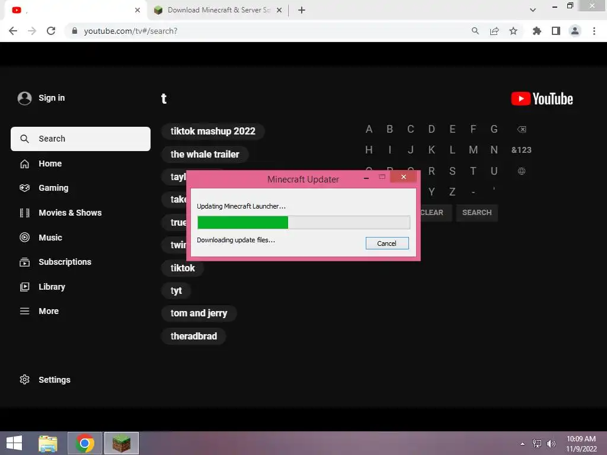Select letter G on on-screen keyboard
The image size is (607, 455).
point(494,129)
